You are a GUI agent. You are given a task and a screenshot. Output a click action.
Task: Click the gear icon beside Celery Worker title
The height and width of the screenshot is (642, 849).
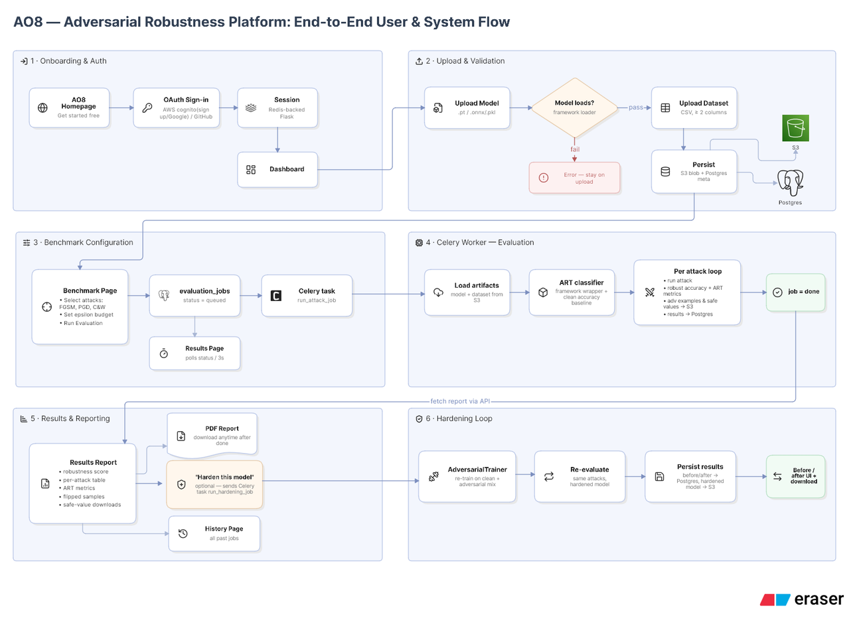(419, 243)
